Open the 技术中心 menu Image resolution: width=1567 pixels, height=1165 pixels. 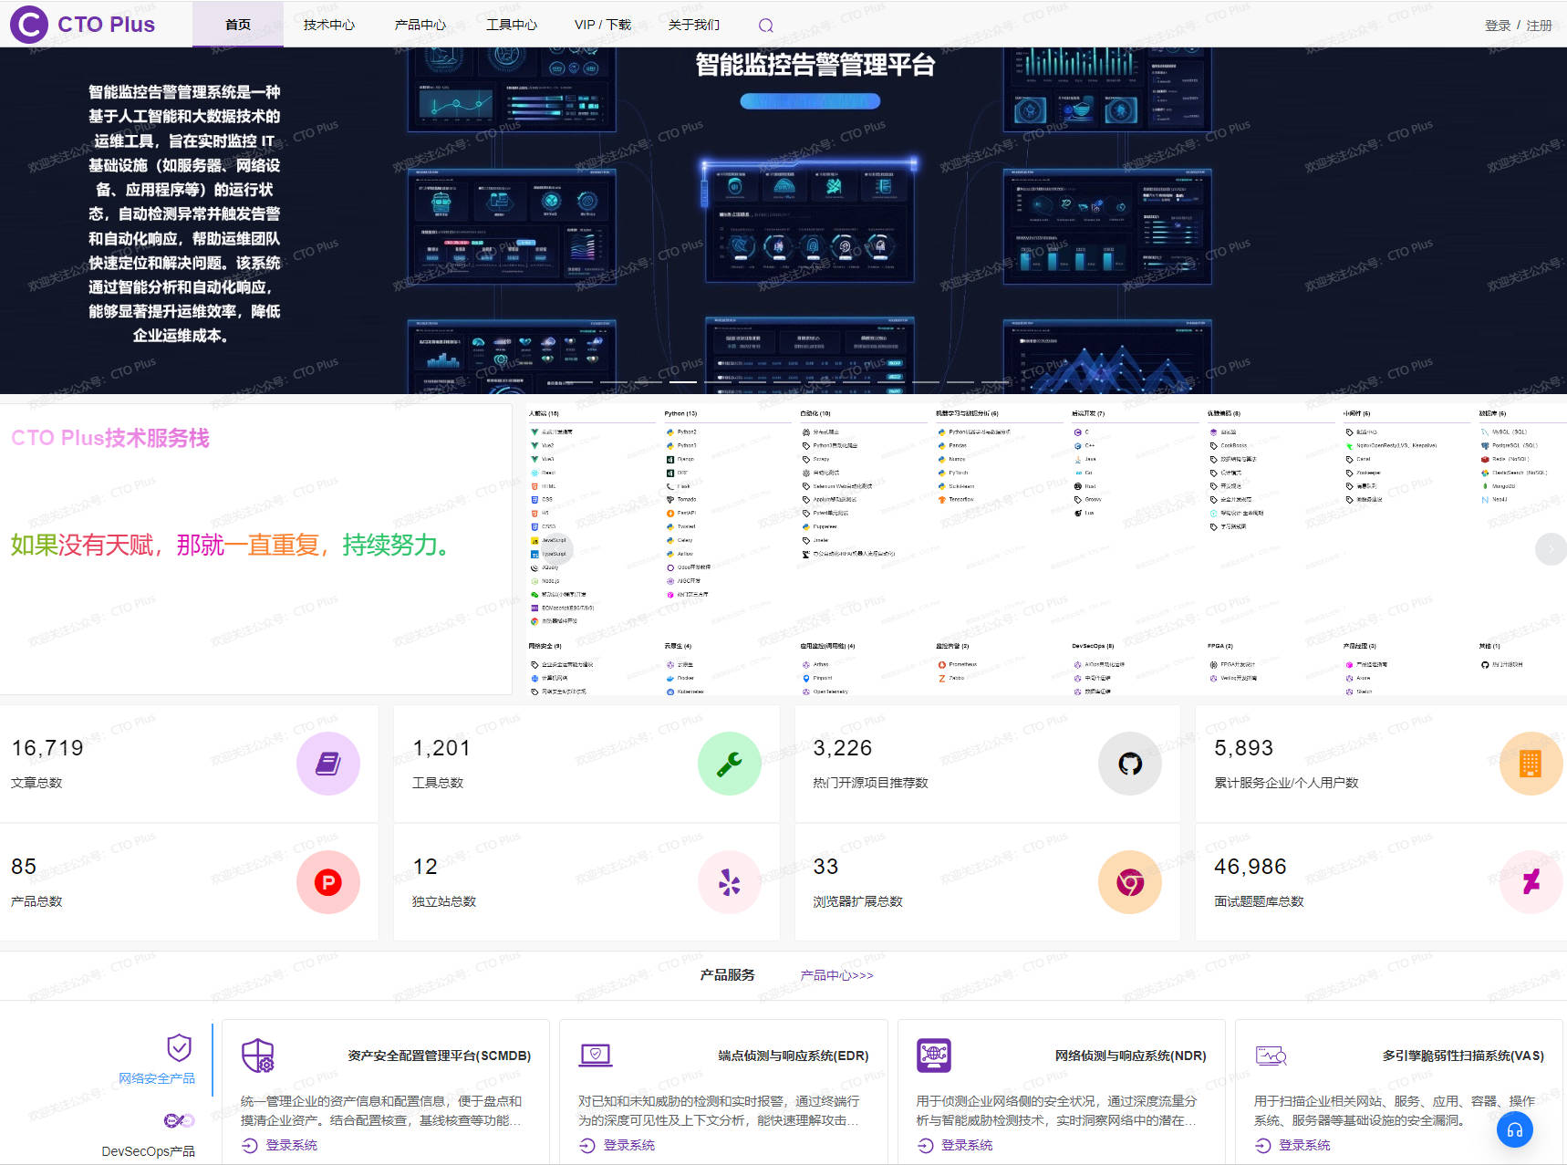click(329, 25)
